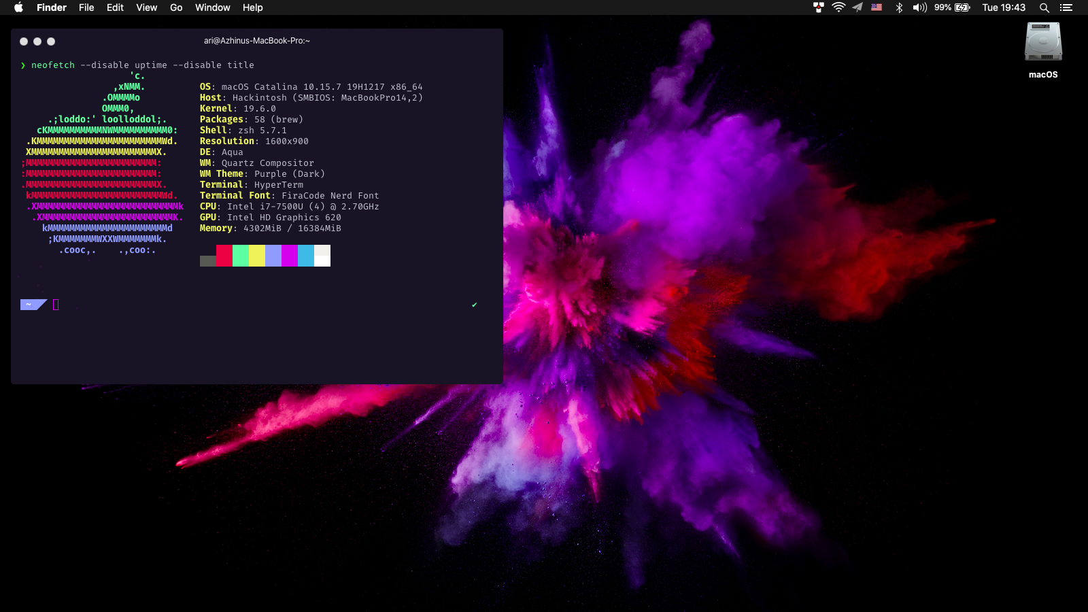Click the green checkmark status in terminal
This screenshot has width=1088, height=612.
[x=475, y=305]
